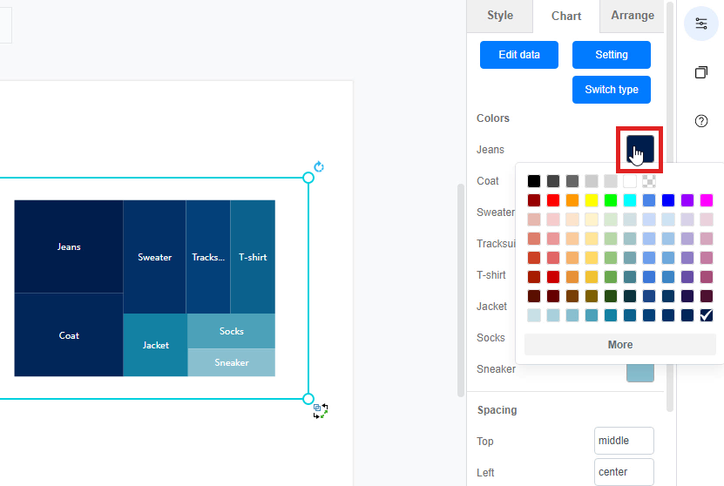This screenshot has height=486, width=724.
Task: Click the pages/layers icon in right sidebar
Action: pos(701,72)
